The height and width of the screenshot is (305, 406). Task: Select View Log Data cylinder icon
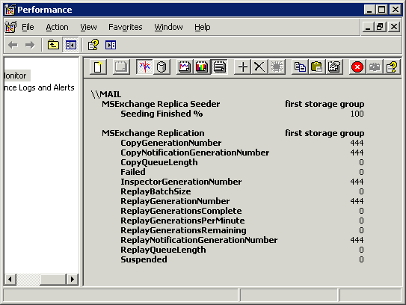(162, 67)
